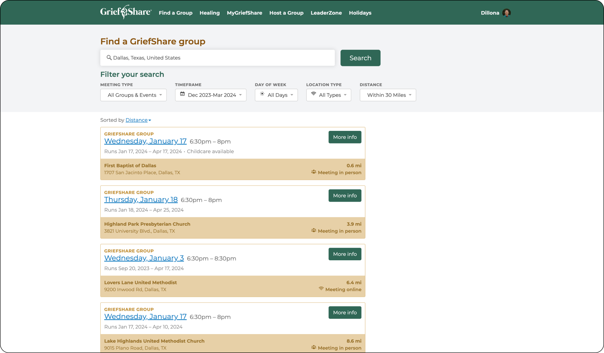Click More info for Thursday, January 18 group
Viewport: 604px width, 353px height.
coord(345,196)
